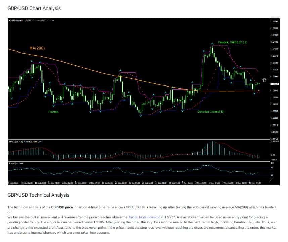Open the 'fractal high indicator' link
The image size is (288, 242).
coord(144,217)
